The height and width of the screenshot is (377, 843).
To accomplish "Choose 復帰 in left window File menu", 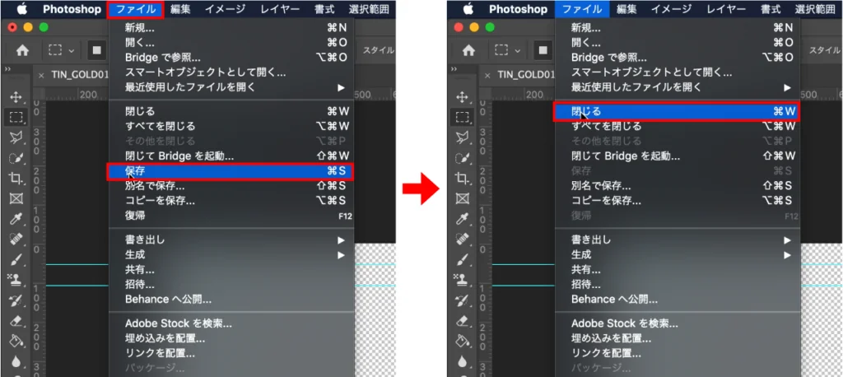I will [231, 216].
